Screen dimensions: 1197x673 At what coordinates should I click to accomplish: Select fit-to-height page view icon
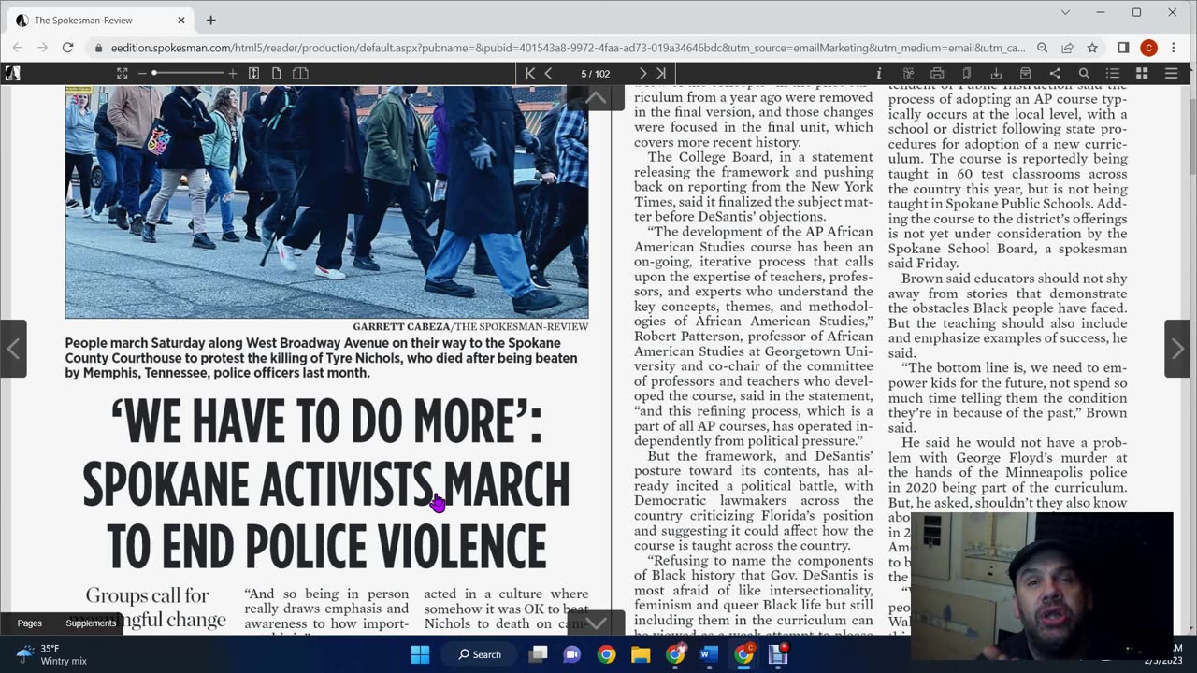pos(253,73)
